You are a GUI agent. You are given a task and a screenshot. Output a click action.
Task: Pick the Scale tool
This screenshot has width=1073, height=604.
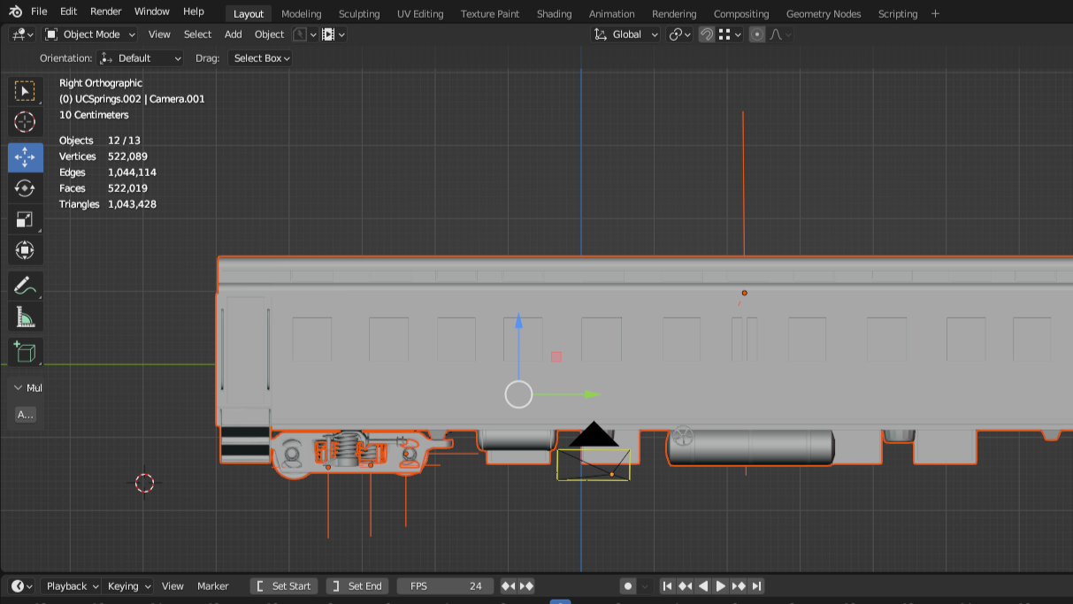25,219
